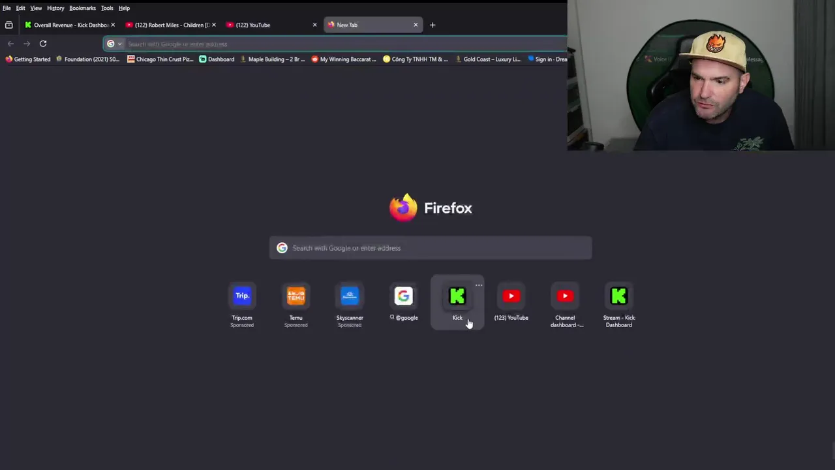Screen dimensions: 835x470
Task: Open the Kick shortcut tile
Action: 457,302
